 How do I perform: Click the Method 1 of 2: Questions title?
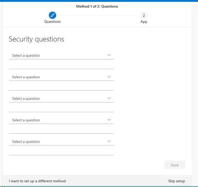(x=97, y=6)
